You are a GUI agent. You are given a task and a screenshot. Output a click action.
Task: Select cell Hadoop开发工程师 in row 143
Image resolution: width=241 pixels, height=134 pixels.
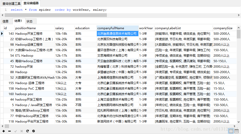coord(35,34)
